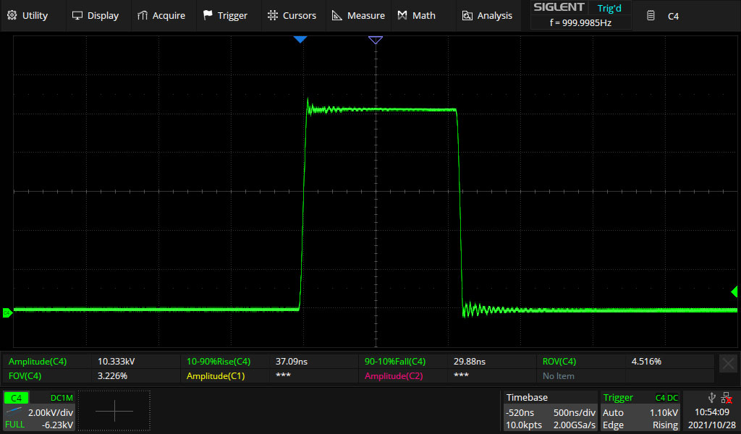
Task: Click the 37.09ns rise time value
Action: coord(291,361)
